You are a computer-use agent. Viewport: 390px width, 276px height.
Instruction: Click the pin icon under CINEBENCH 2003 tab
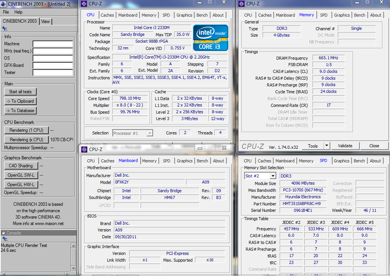click(5, 29)
